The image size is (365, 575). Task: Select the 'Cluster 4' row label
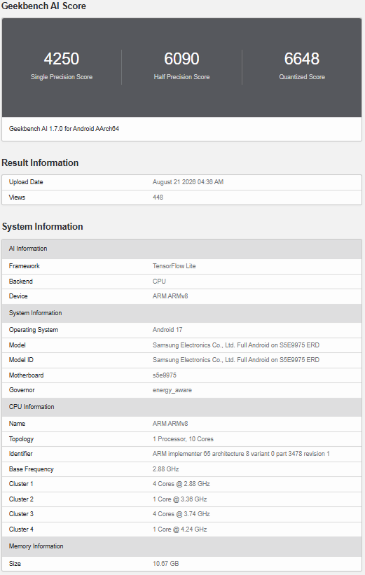point(21,529)
